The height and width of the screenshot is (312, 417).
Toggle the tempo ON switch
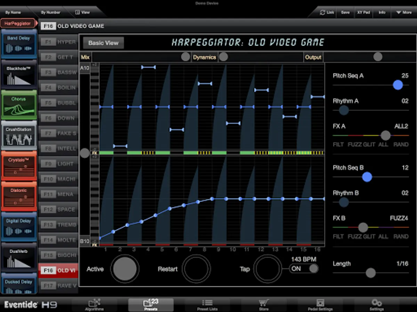tap(304, 269)
